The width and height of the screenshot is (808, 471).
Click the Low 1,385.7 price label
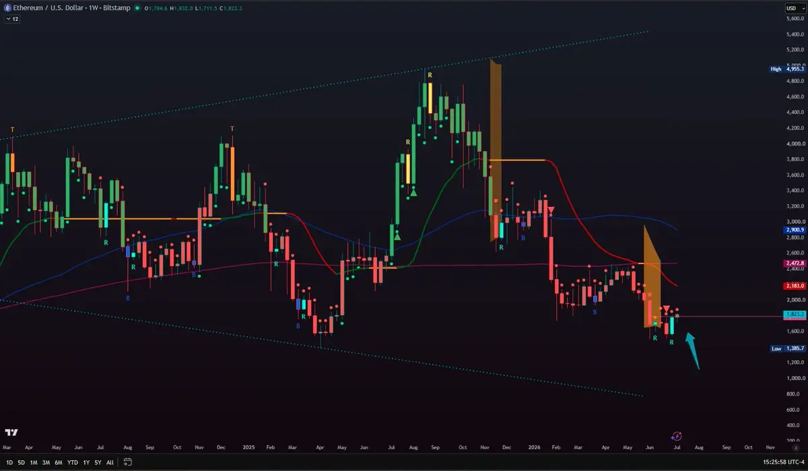point(786,348)
